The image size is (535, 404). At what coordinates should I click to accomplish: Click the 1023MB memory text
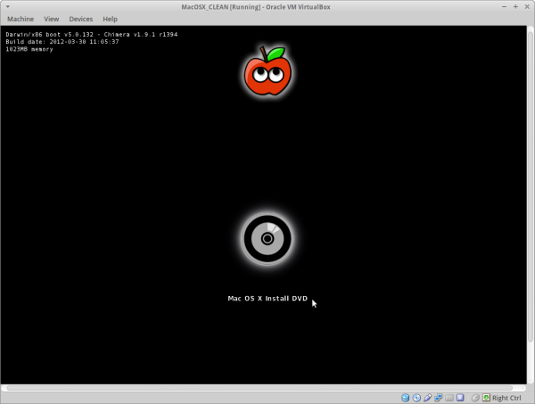29,49
